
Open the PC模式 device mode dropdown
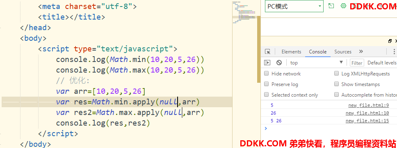point(294,6)
